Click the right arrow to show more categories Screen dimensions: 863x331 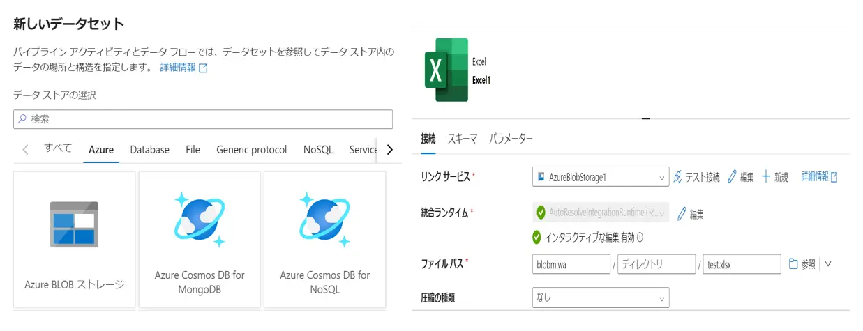coord(389,149)
